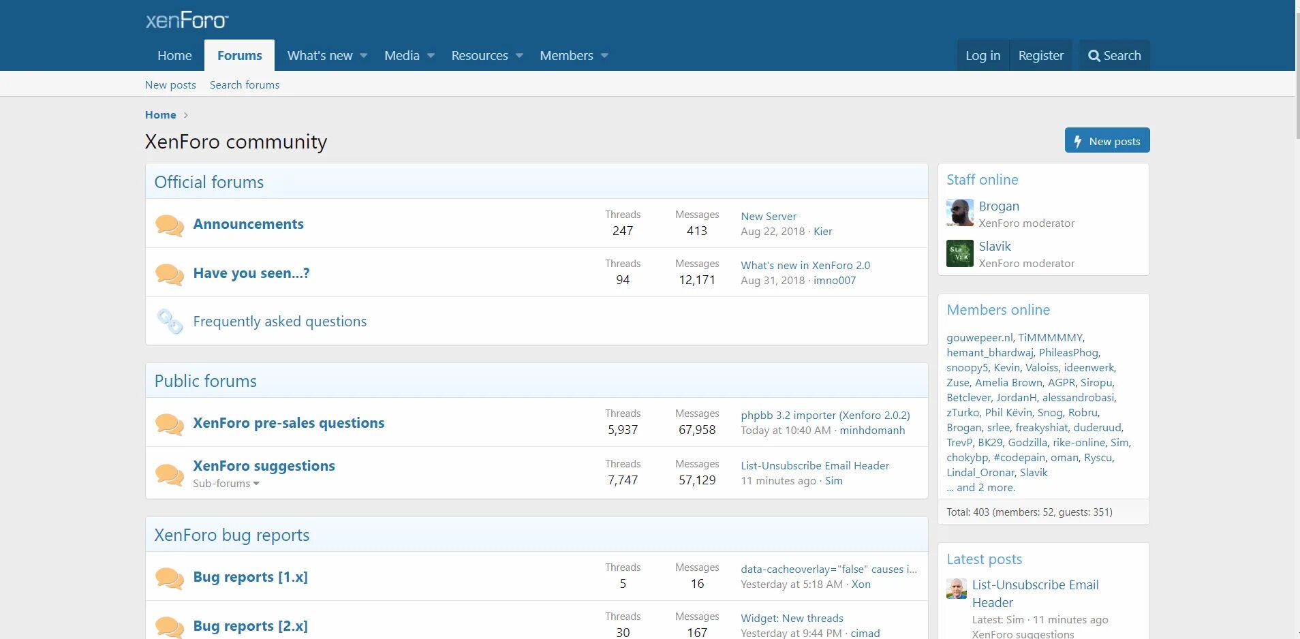Open Brogan's name in Staff online
The width and height of the screenshot is (1300, 639).
(999, 206)
